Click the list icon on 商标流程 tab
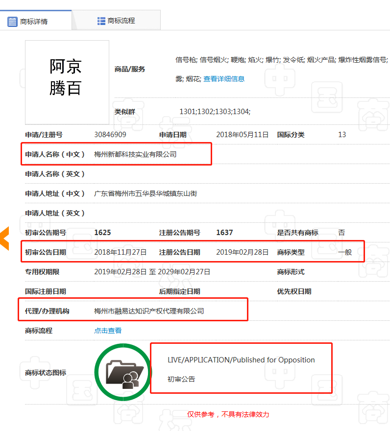Viewport: 390px width, 431px height. (101, 21)
